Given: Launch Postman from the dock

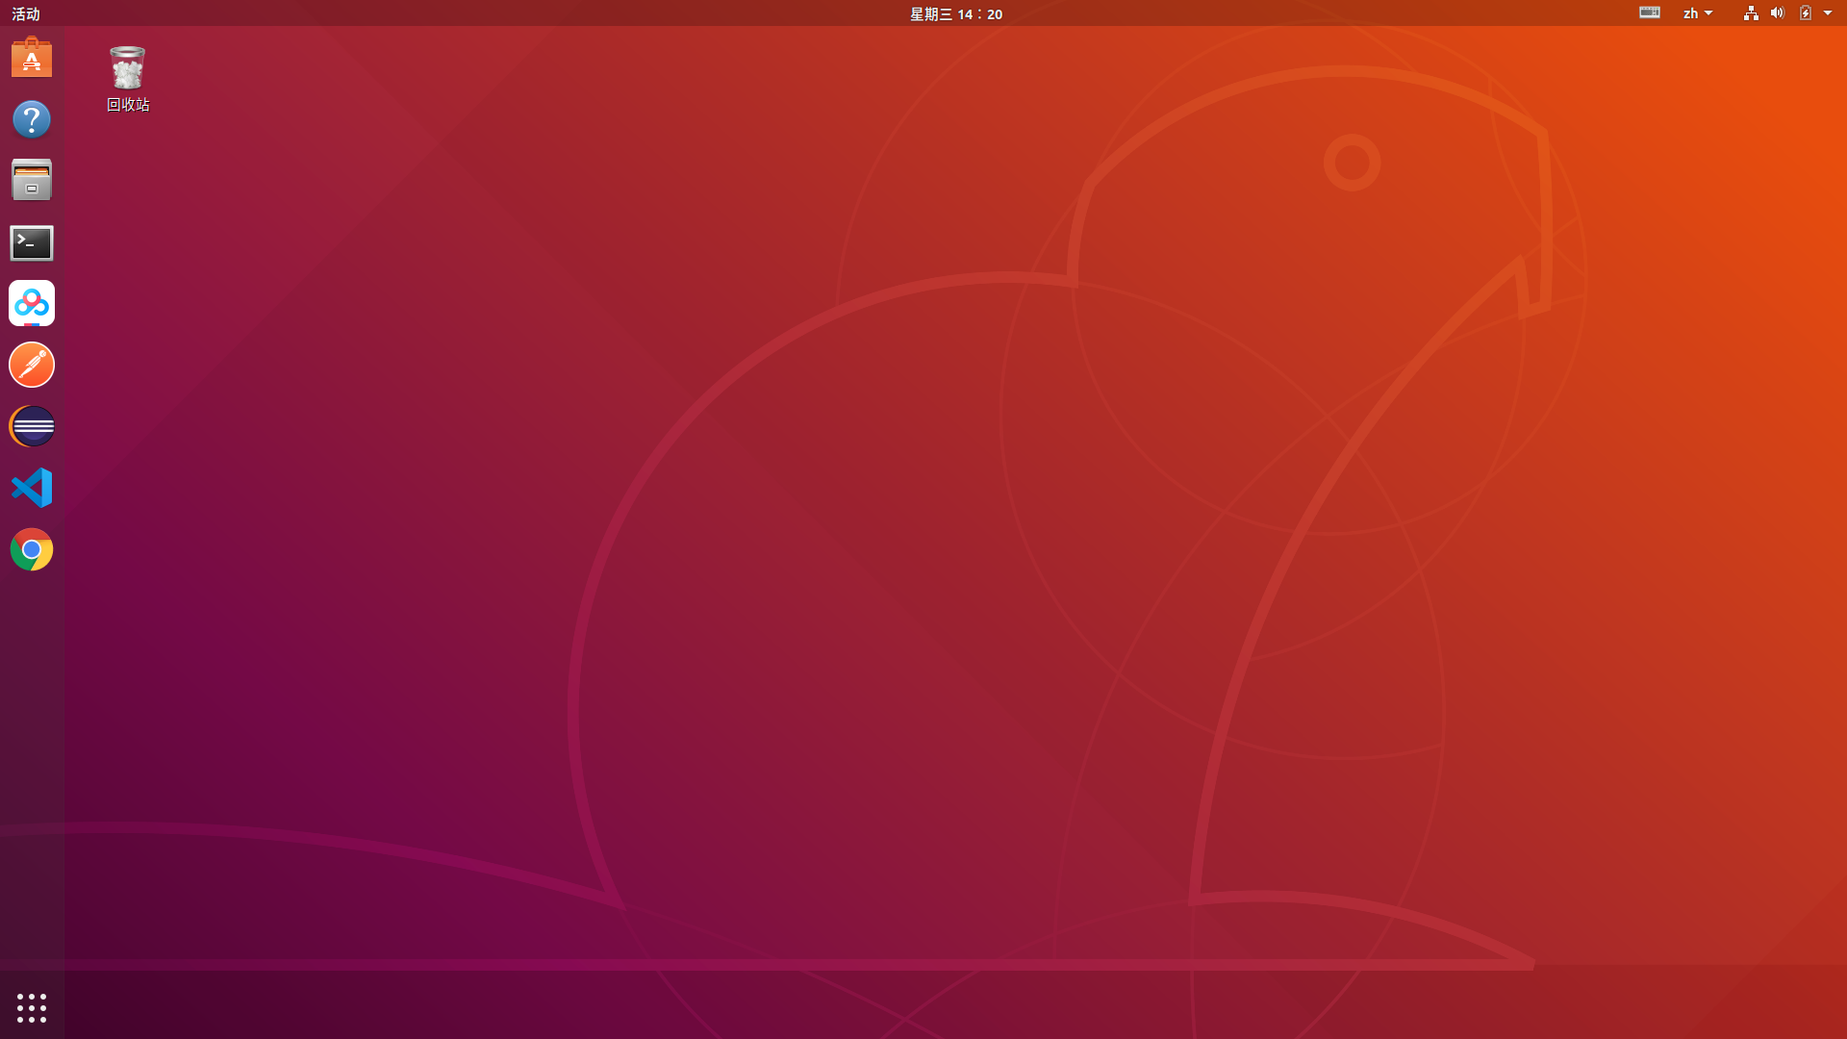Looking at the screenshot, I should pyautogui.click(x=32, y=366).
